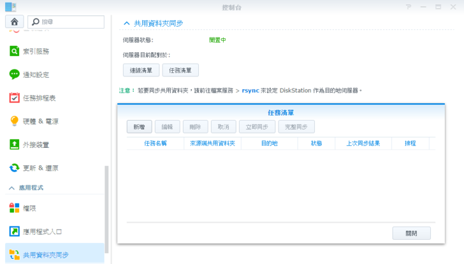Click the 任務清單 button
Viewport: 464px width, 264px height.
[x=180, y=70]
